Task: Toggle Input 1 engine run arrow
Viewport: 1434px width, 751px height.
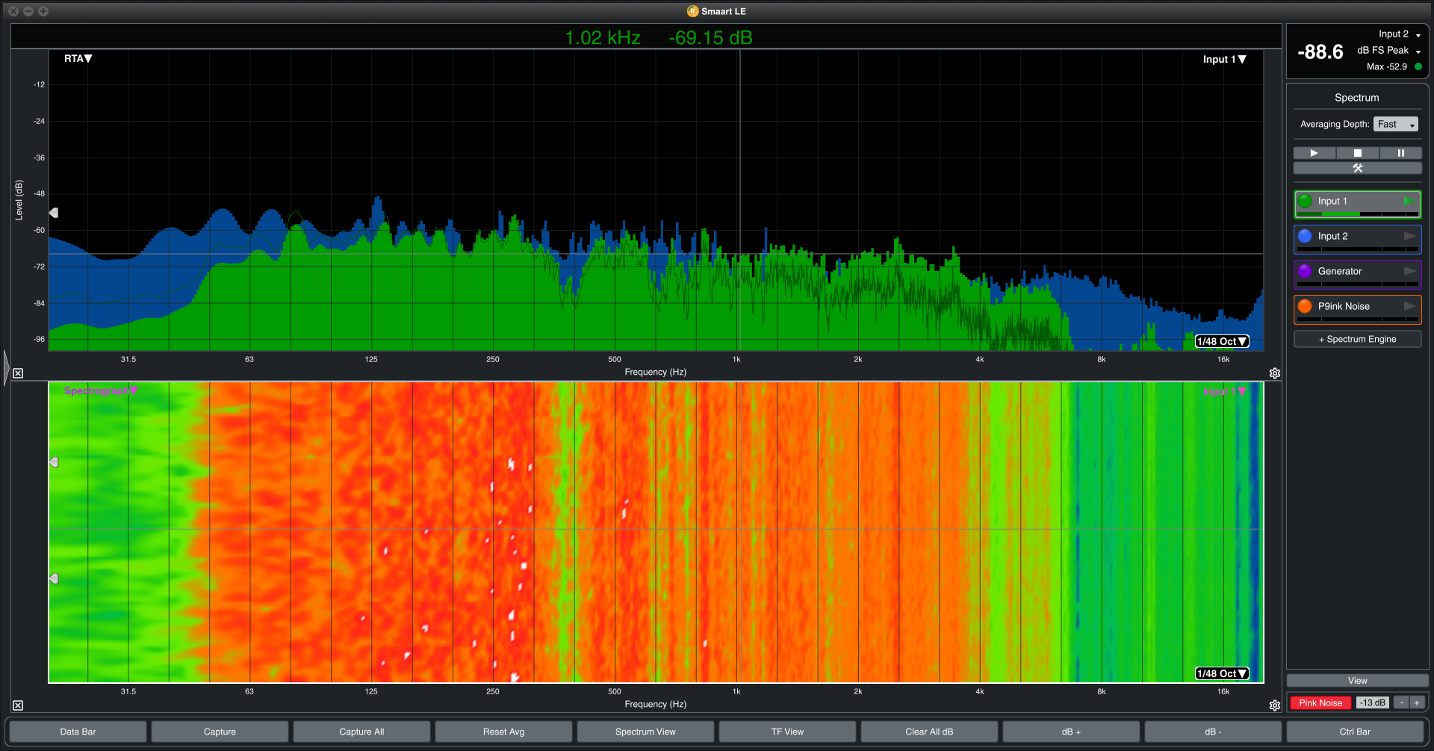Action: point(1409,201)
